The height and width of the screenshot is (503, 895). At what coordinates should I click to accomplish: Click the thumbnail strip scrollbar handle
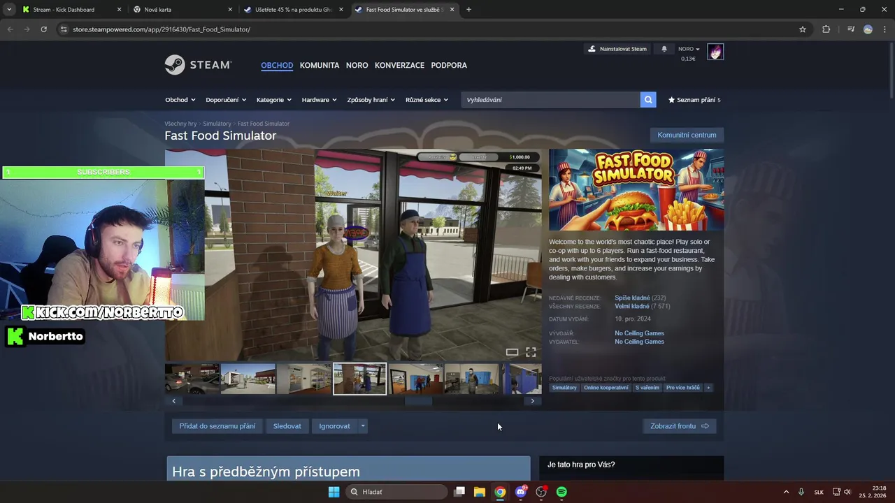click(418, 401)
